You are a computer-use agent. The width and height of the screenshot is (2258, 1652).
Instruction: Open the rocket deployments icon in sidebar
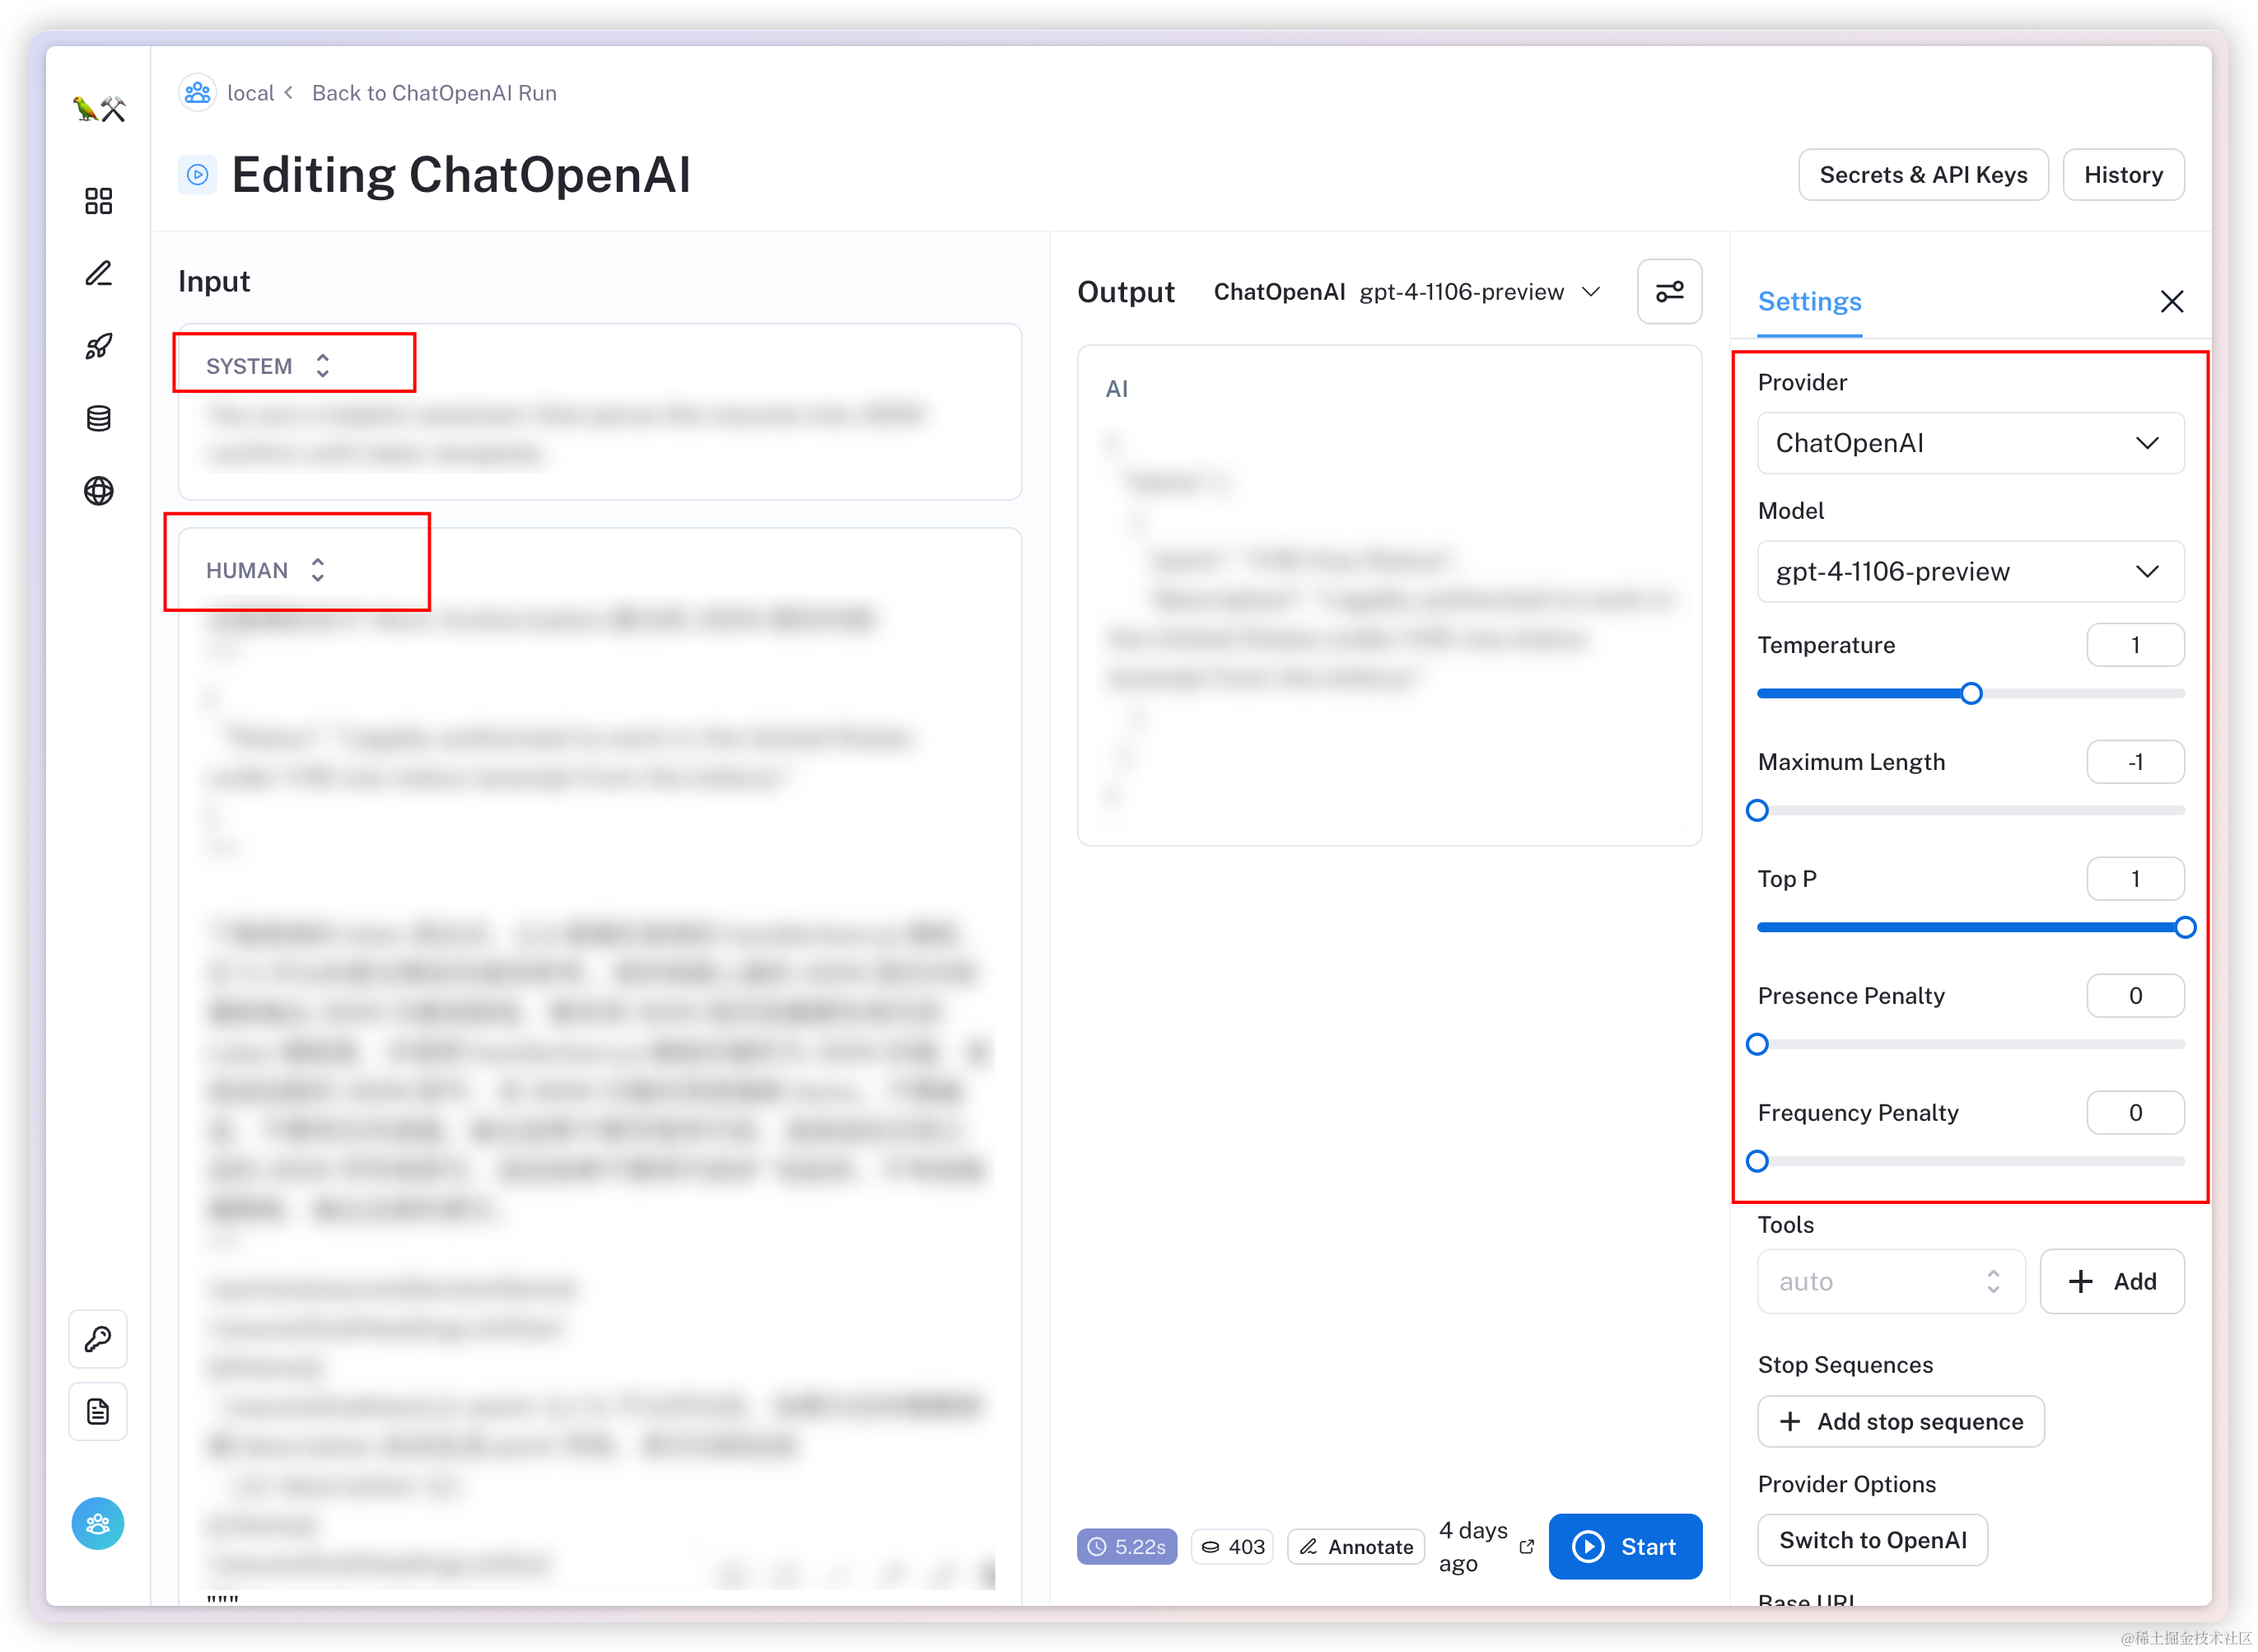(98, 346)
